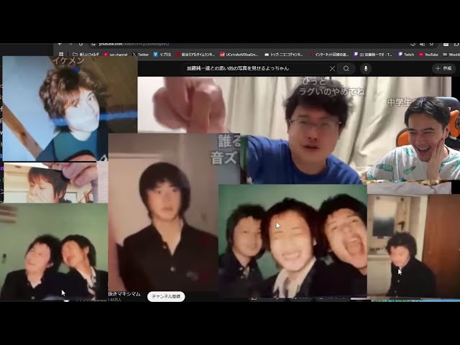
Task: Subscribe with the チャンネル登録 button
Action: point(166,297)
